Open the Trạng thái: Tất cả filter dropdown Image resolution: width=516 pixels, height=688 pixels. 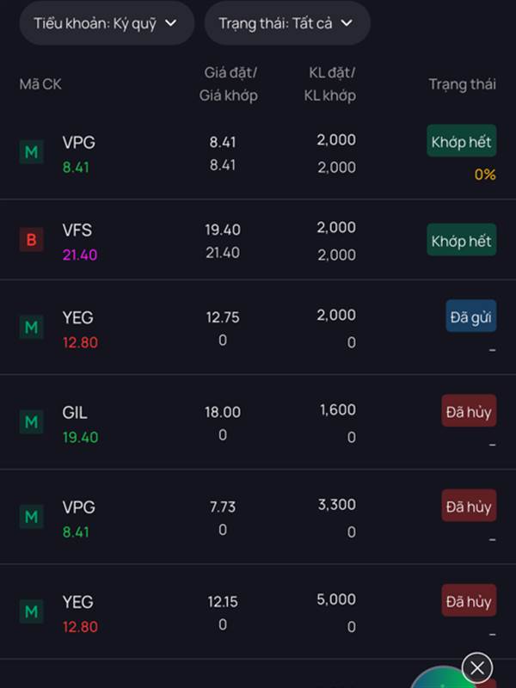(287, 23)
